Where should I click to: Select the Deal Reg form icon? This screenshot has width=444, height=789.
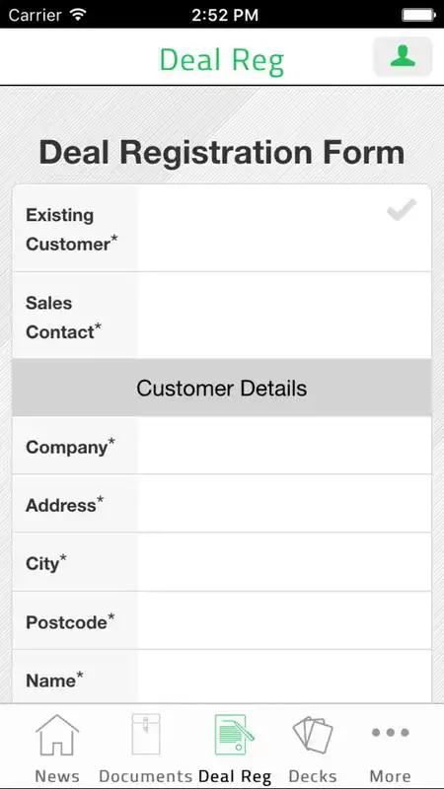[234, 735]
